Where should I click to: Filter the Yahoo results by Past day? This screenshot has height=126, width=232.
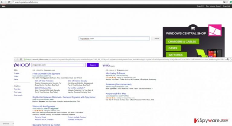point(17,89)
